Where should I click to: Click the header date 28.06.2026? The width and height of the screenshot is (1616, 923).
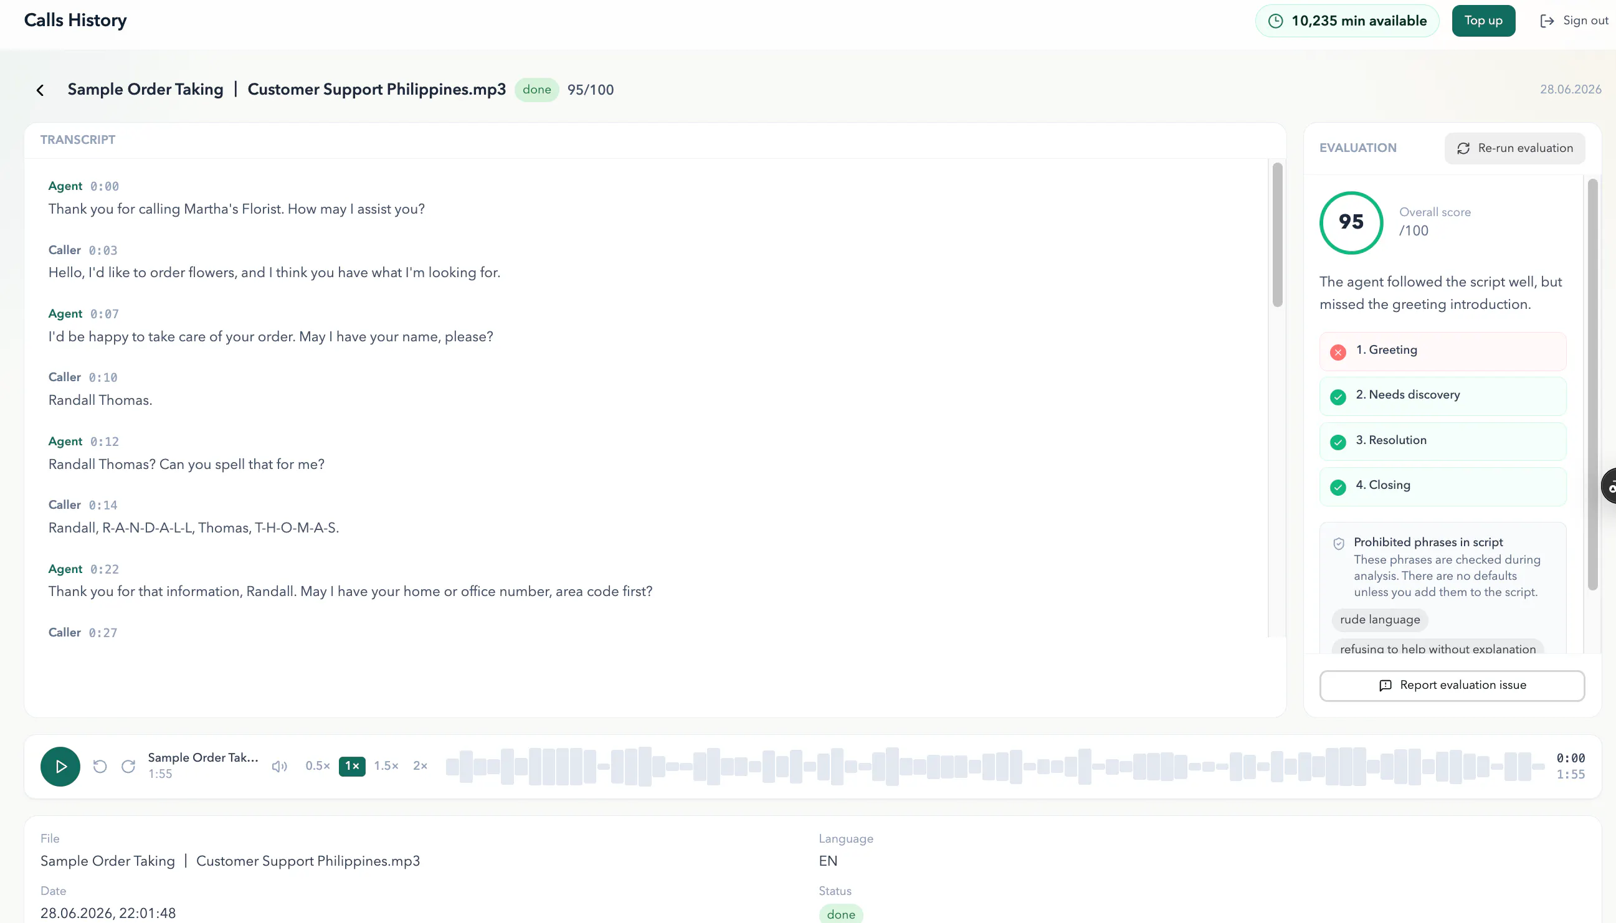(x=1571, y=90)
